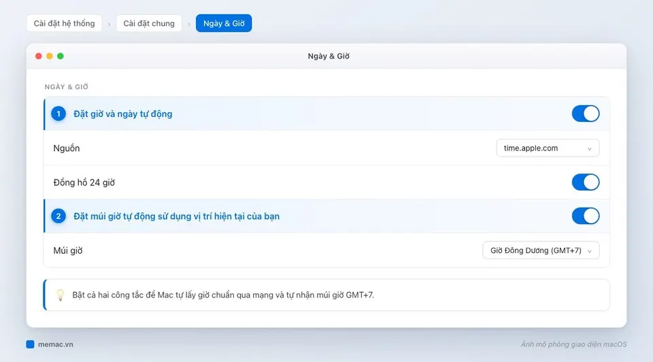Click 'Đặt múi giờ tự động' label text
Screen dimensions: 653x362
[x=177, y=216]
